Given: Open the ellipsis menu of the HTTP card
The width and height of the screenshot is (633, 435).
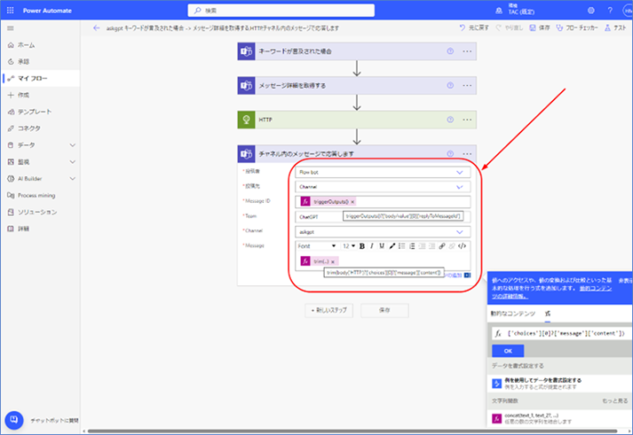Looking at the screenshot, I should [467, 120].
